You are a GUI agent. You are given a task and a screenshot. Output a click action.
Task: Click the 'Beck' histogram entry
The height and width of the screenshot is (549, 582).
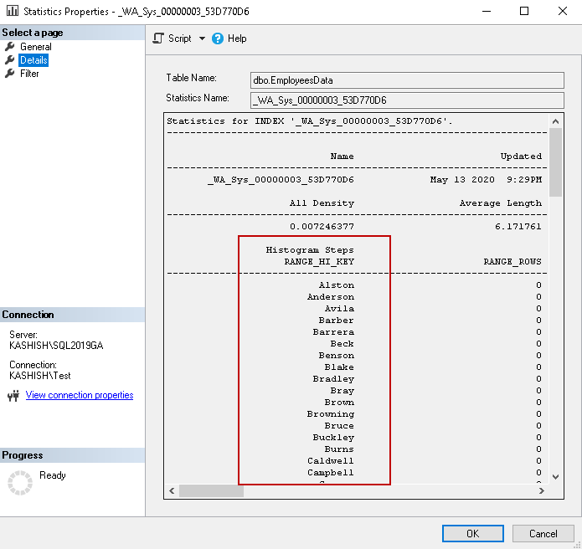pyautogui.click(x=343, y=343)
